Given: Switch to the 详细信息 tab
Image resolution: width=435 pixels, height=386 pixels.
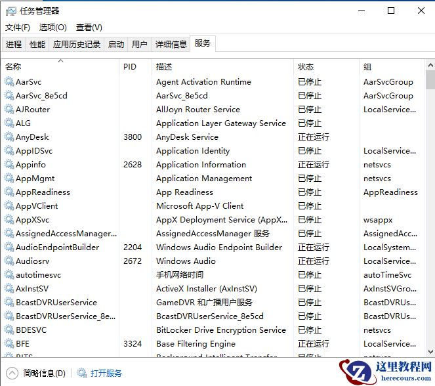Looking at the screenshot, I should [171, 45].
